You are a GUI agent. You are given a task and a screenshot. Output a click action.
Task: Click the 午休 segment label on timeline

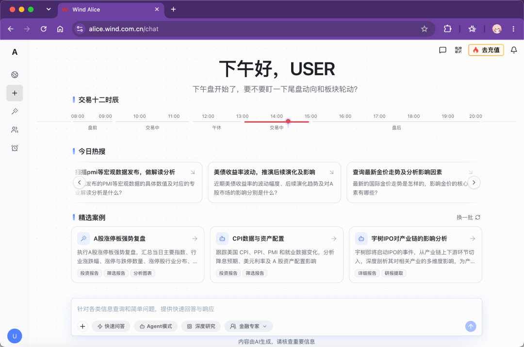pos(217,128)
